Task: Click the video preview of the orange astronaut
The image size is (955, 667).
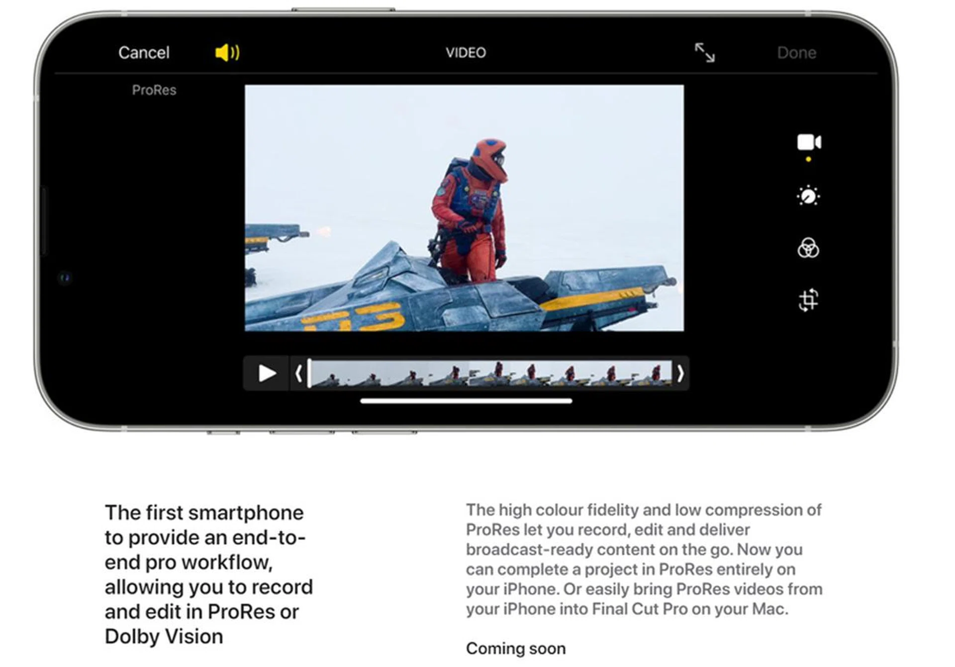Action: 464,208
